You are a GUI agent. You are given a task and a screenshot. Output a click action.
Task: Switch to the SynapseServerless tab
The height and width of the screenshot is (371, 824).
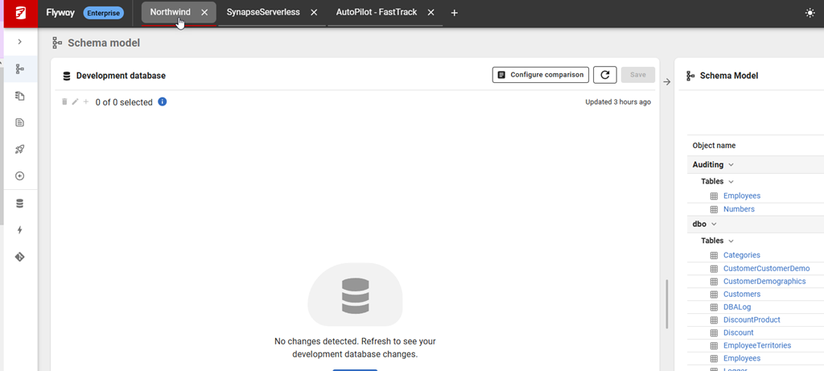(x=263, y=13)
